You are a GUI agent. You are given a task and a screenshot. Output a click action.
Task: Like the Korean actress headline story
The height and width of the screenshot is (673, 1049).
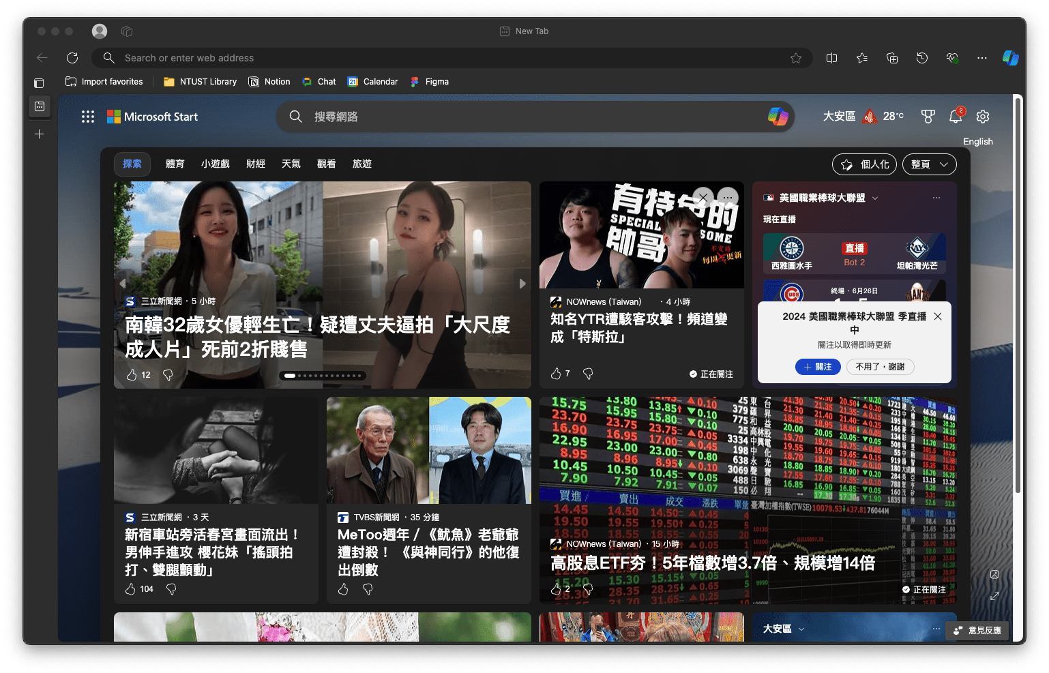pos(132,374)
